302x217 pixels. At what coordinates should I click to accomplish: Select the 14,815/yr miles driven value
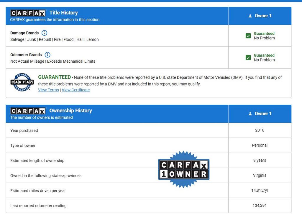click(x=260, y=190)
